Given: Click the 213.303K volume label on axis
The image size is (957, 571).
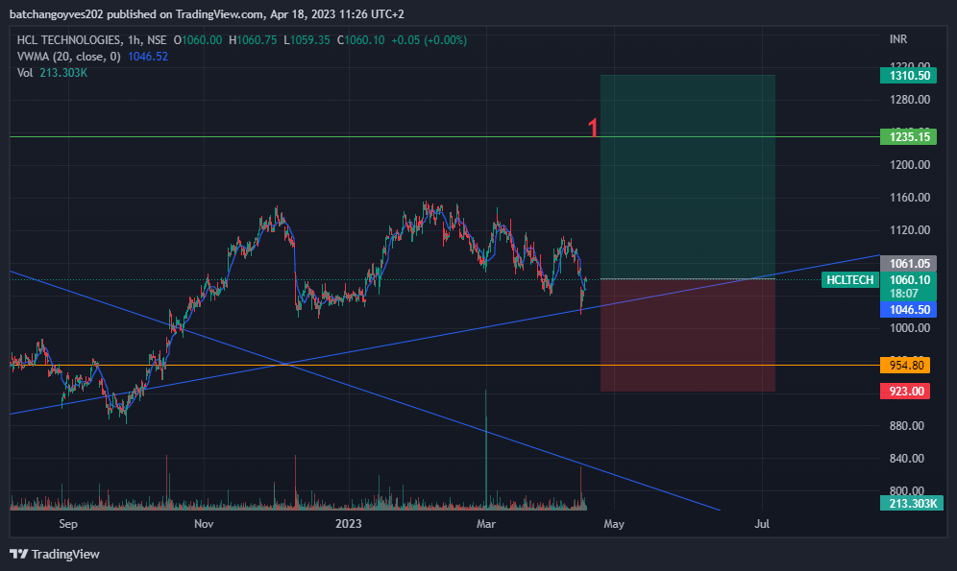Looking at the screenshot, I should pos(912,504).
